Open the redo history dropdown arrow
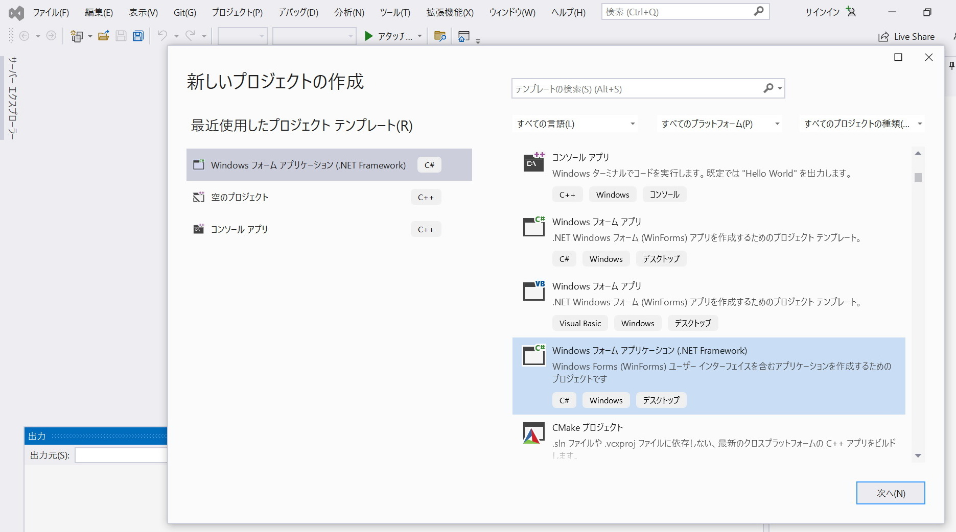This screenshot has height=532, width=956. point(204,36)
